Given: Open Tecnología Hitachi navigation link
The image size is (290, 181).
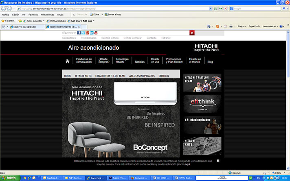Looking at the screenshot, I should [122, 60].
